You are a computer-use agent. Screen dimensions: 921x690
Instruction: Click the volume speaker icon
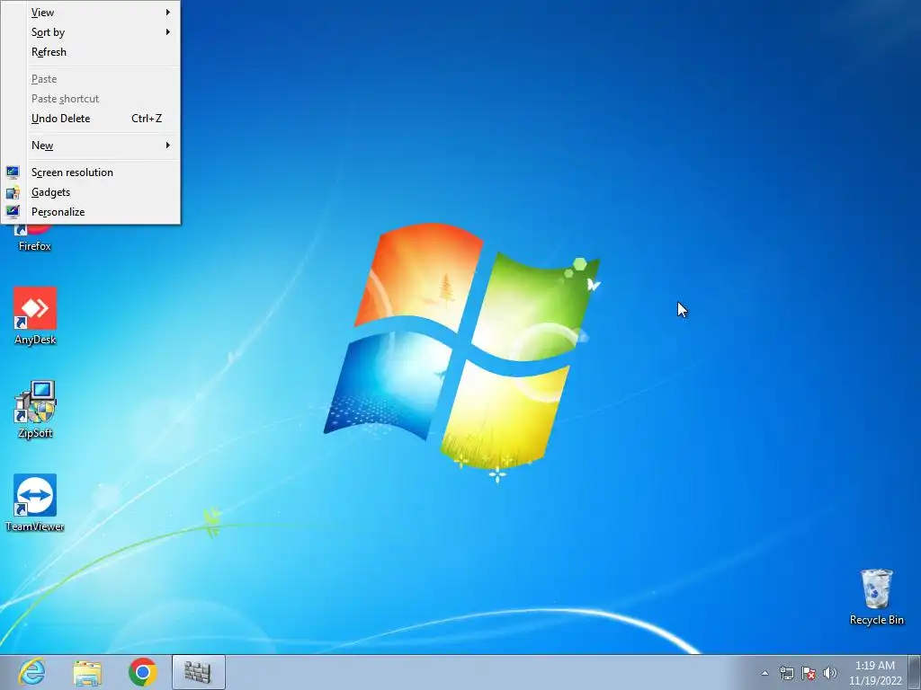coord(829,673)
